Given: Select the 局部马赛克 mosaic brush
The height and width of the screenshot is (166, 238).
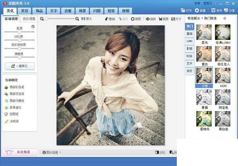Looking at the screenshot, I should tap(15, 101).
